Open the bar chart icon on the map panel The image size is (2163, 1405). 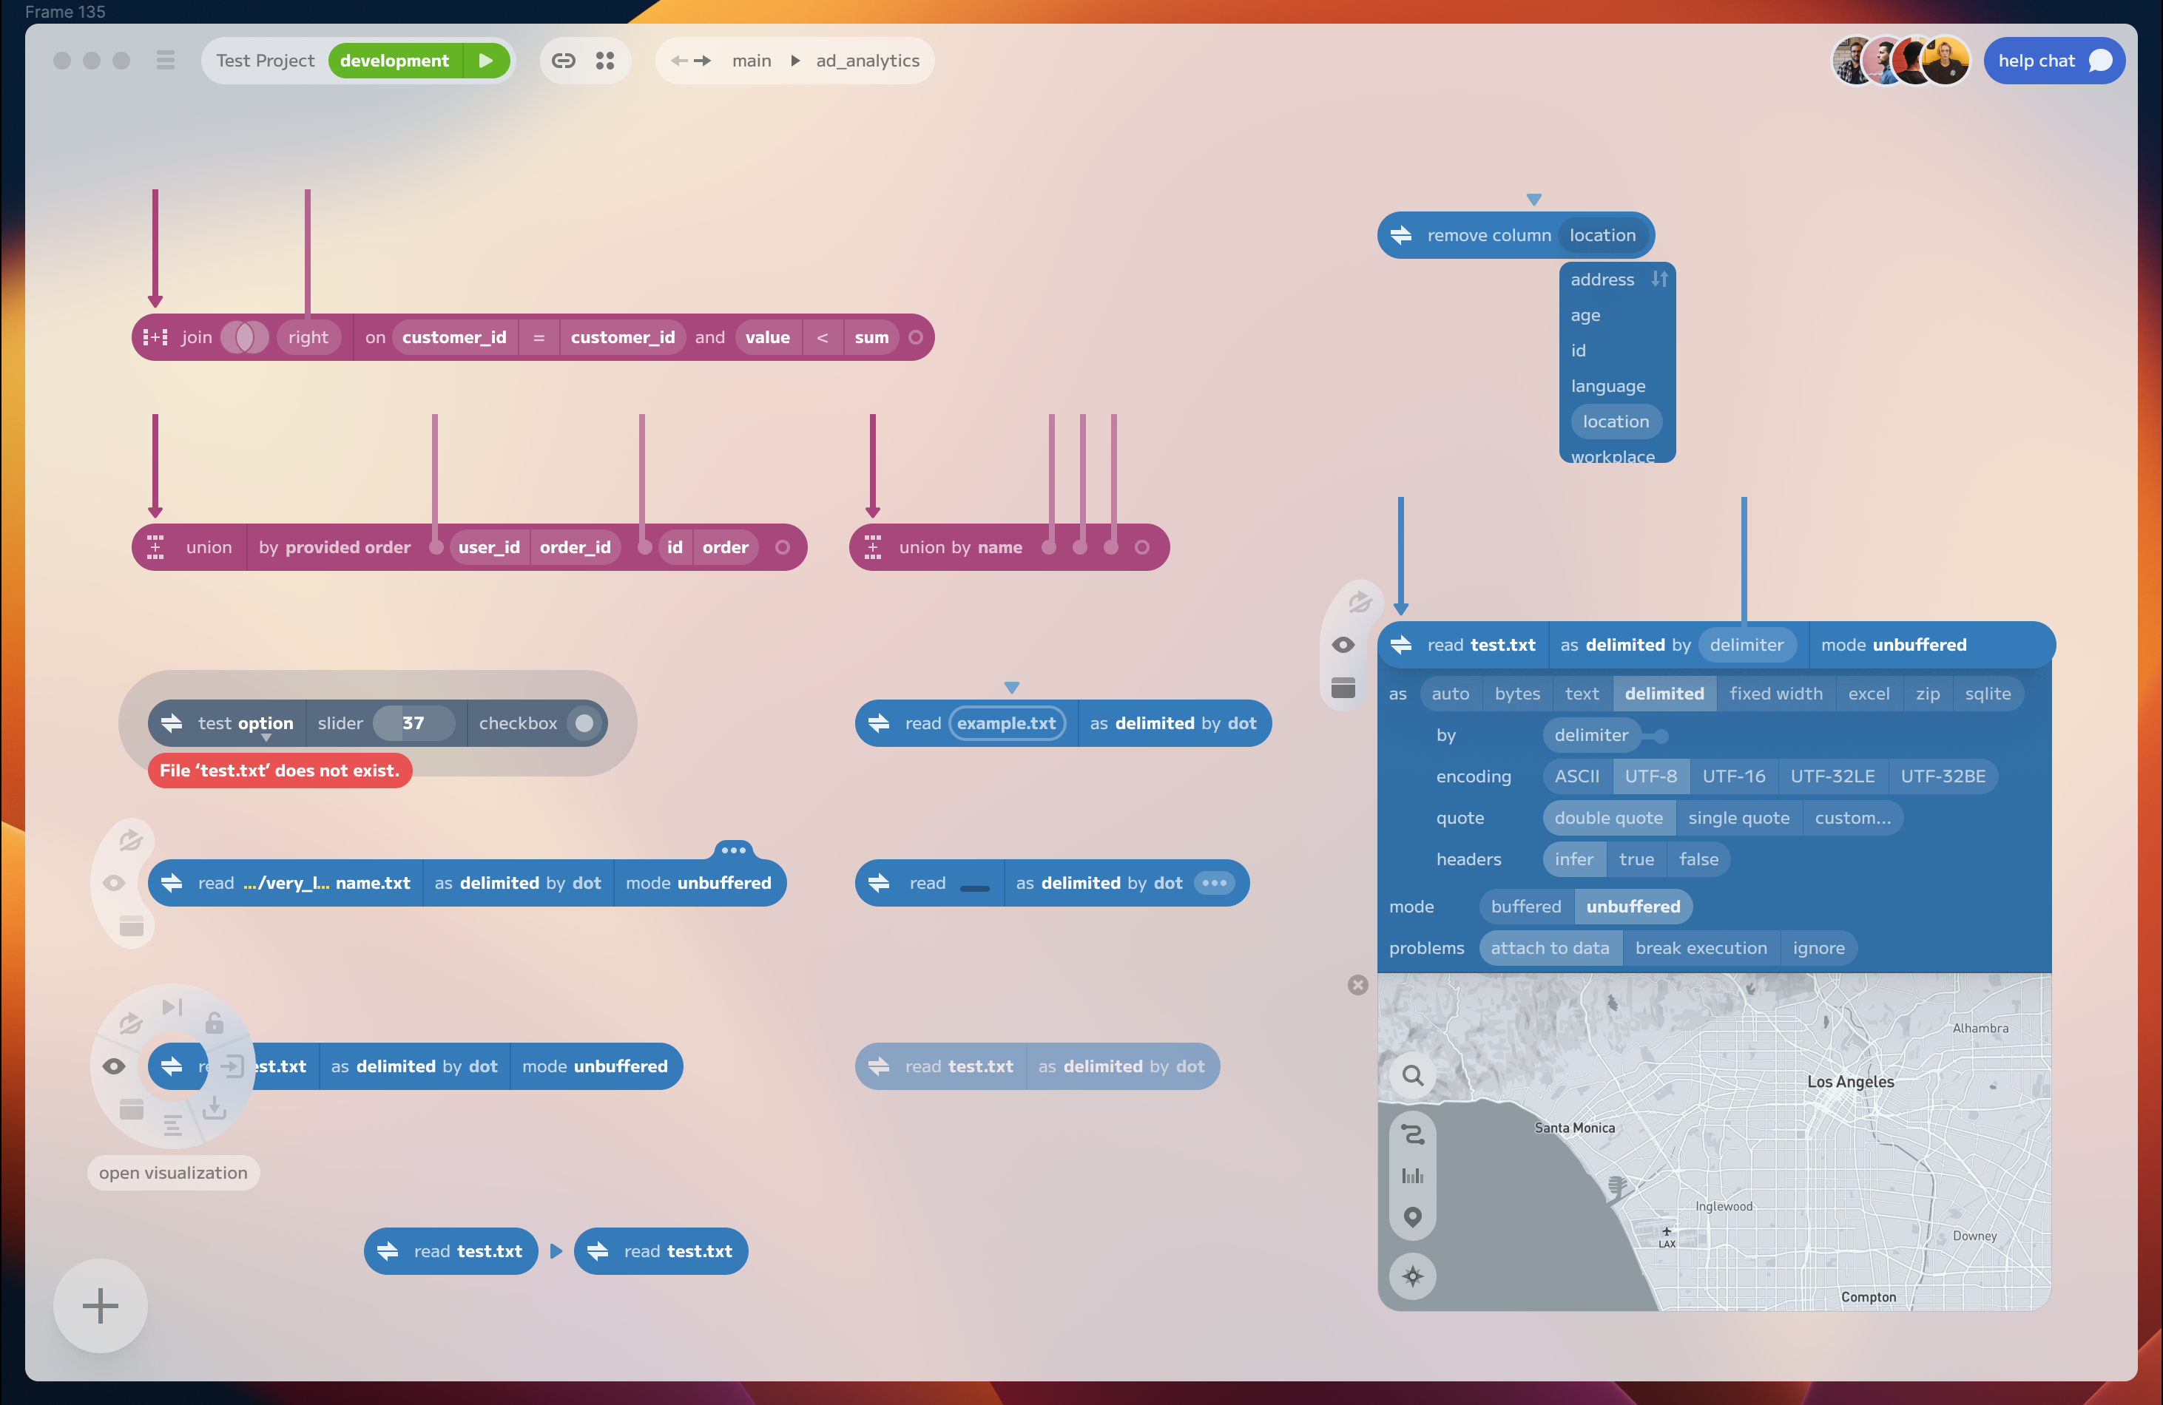(1413, 1176)
